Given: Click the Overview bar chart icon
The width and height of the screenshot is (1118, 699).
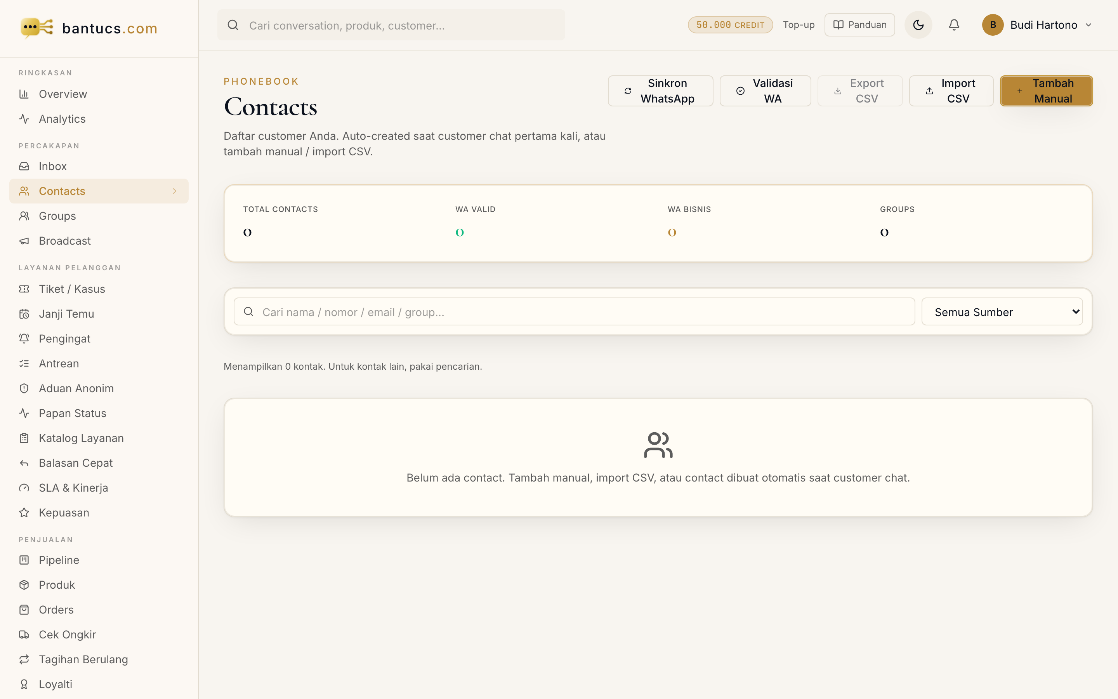Looking at the screenshot, I should point(24,94).
